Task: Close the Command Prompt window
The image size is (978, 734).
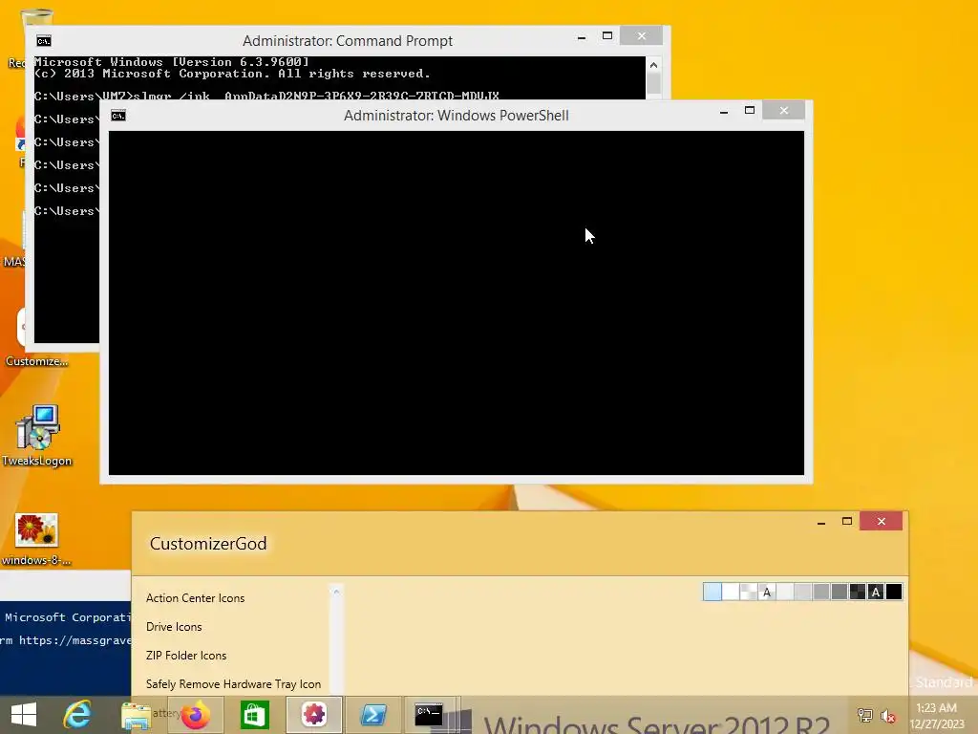Action: pyautogui.click(x=642, y=36)
